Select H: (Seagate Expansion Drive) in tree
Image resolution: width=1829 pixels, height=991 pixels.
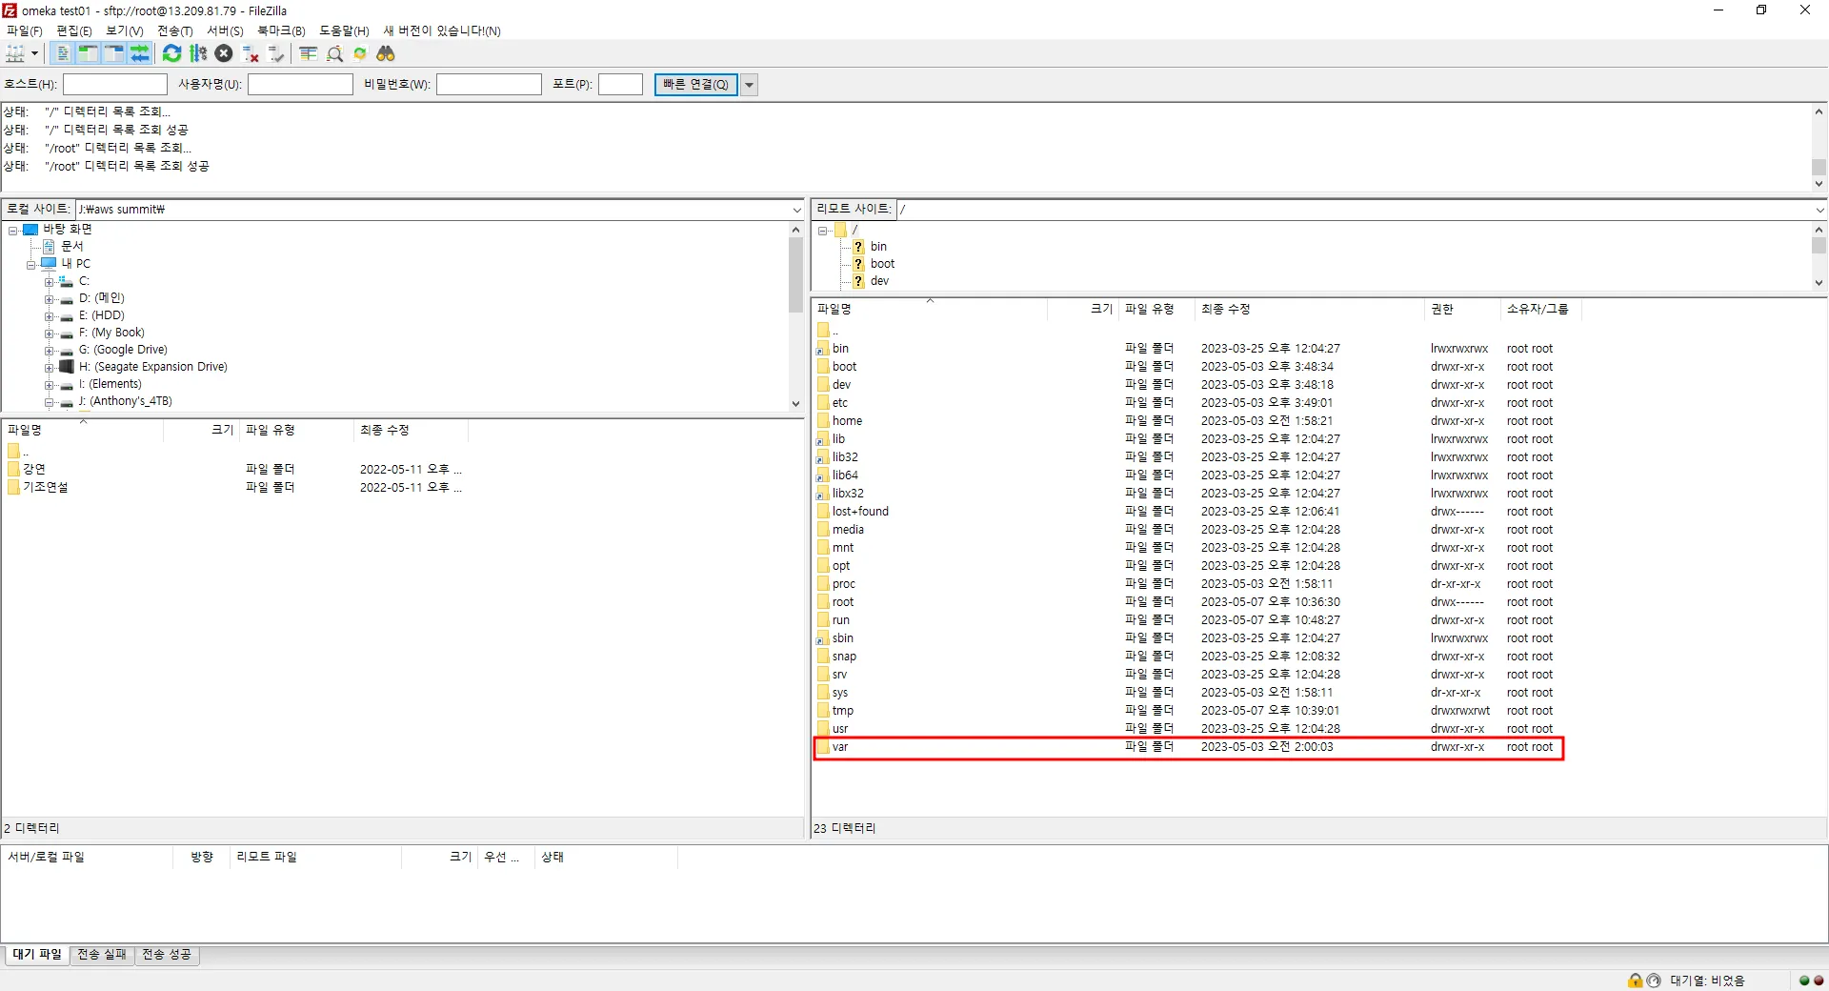coord(153,367)
